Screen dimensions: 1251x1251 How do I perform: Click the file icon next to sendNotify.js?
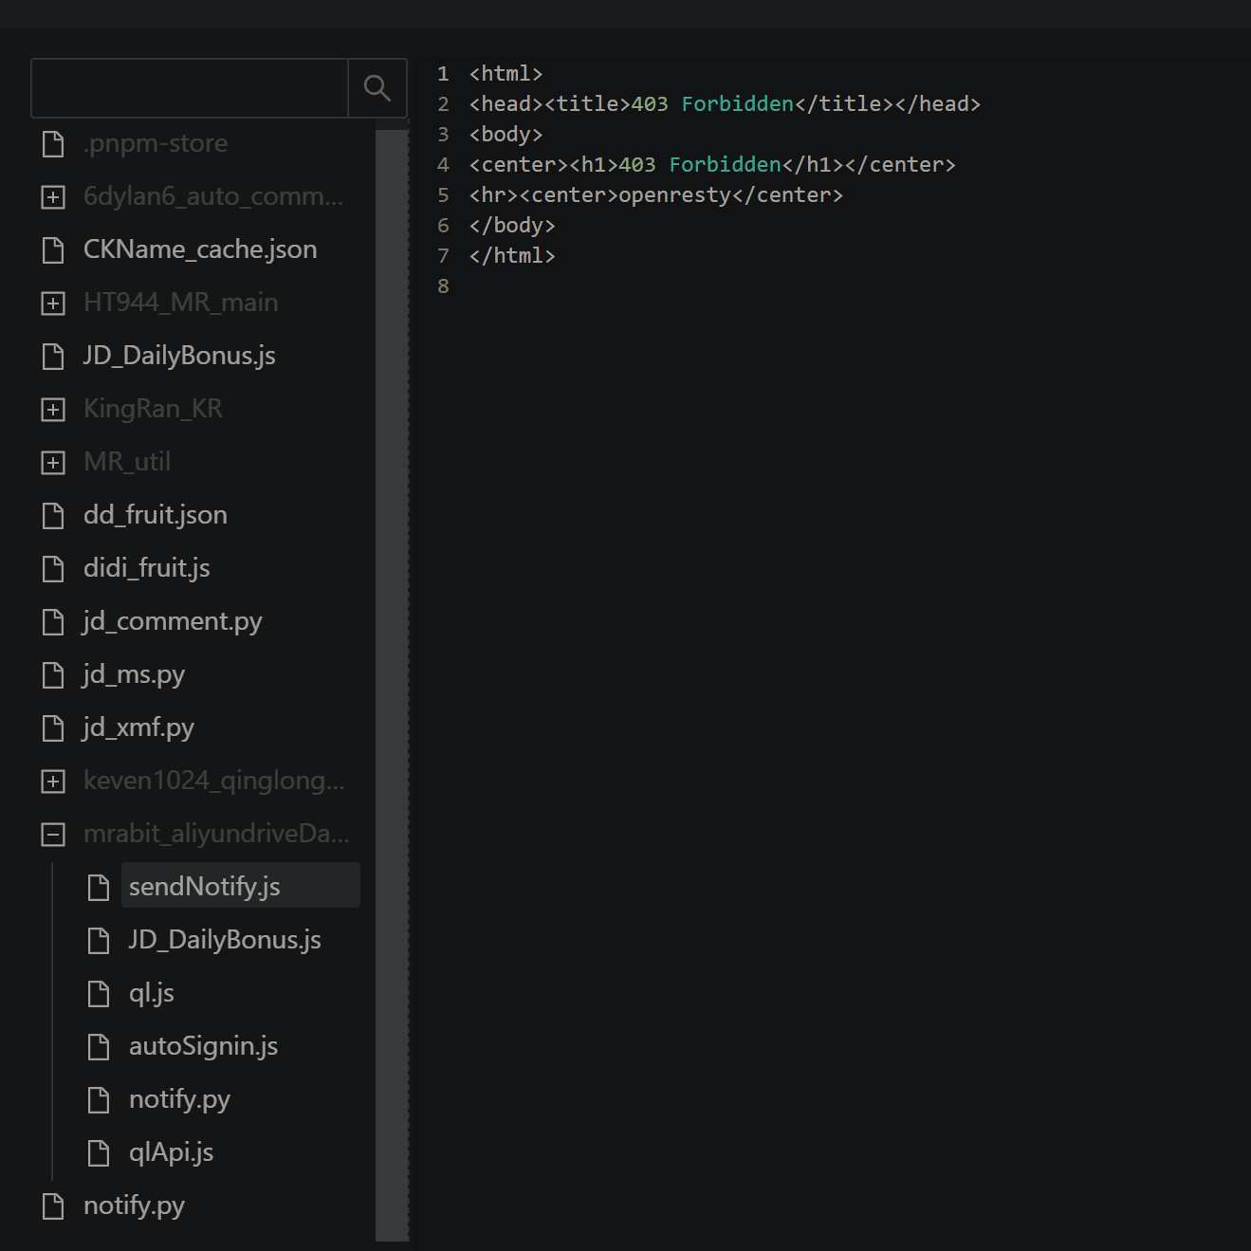pyautogui.click(x=99, y=886)
